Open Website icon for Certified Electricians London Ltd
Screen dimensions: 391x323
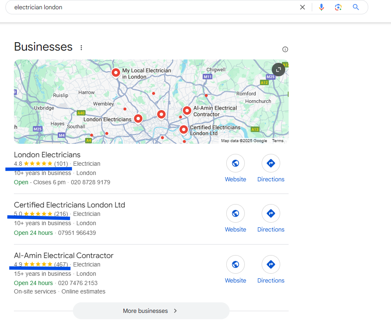coord(236,213)
